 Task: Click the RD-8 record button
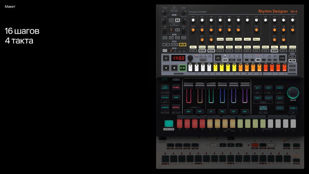[x=166, y=68]
